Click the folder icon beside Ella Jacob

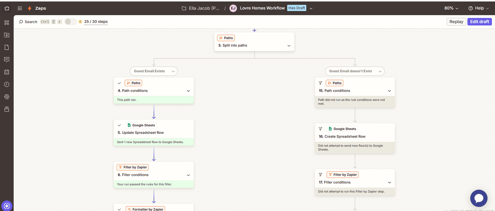click(184, 8)
